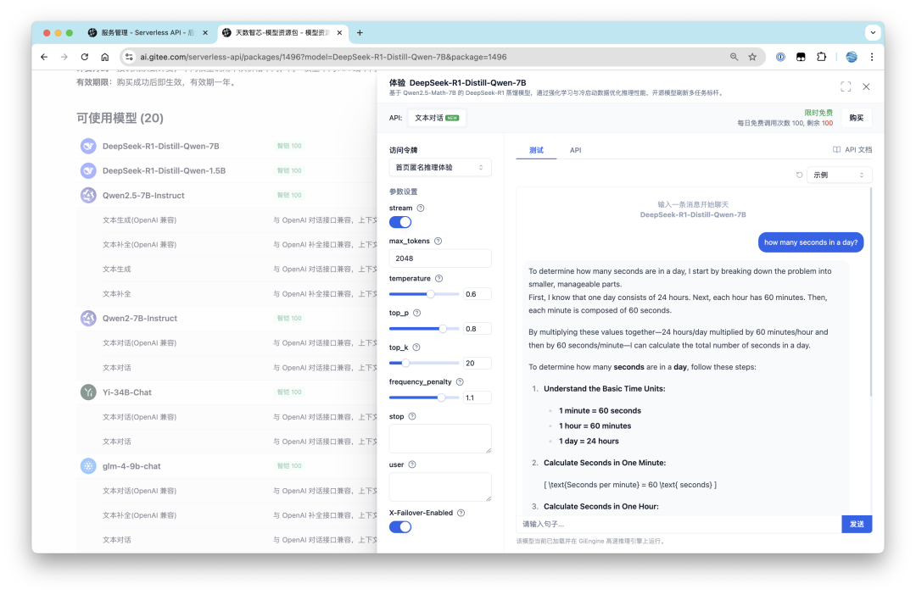The height and width of the screenshot is (595, 916).
Task: Open site info icon in address bar
Action: [129, 57]
